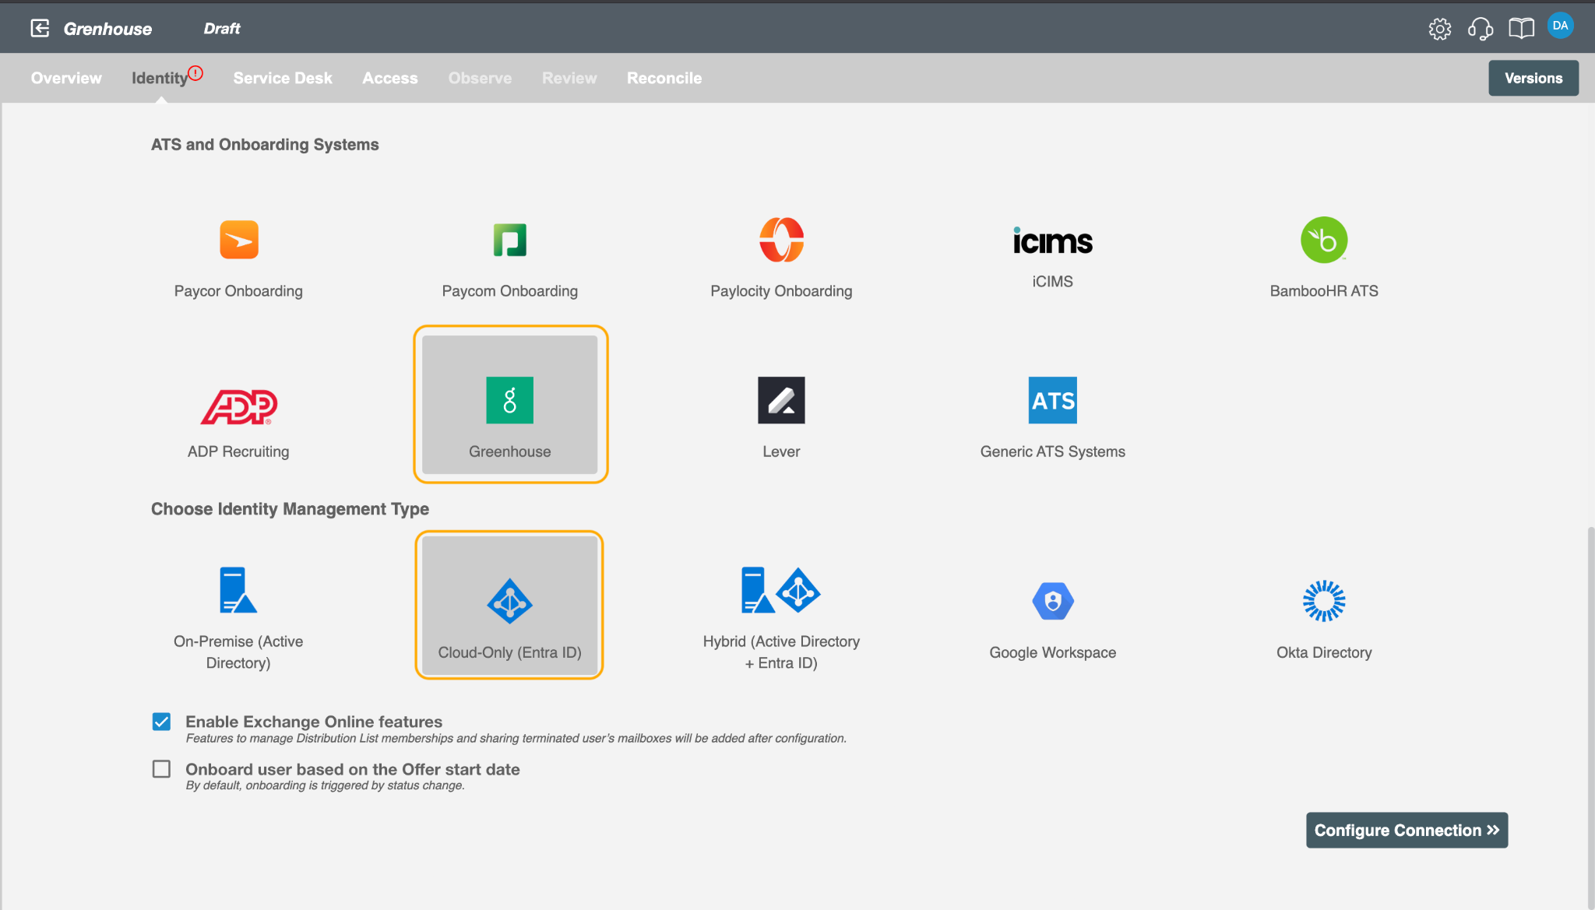The width and height of the screenshot is (1595, 910).
Task: Select the ADP Recruiting logo
Action: 238,406
